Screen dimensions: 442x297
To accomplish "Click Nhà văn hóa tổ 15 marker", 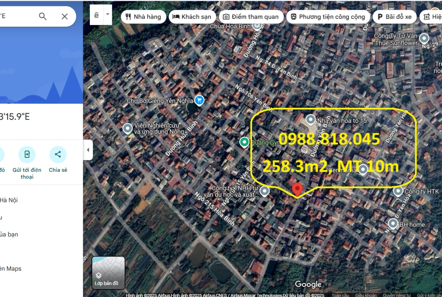I will click(311, 120).
